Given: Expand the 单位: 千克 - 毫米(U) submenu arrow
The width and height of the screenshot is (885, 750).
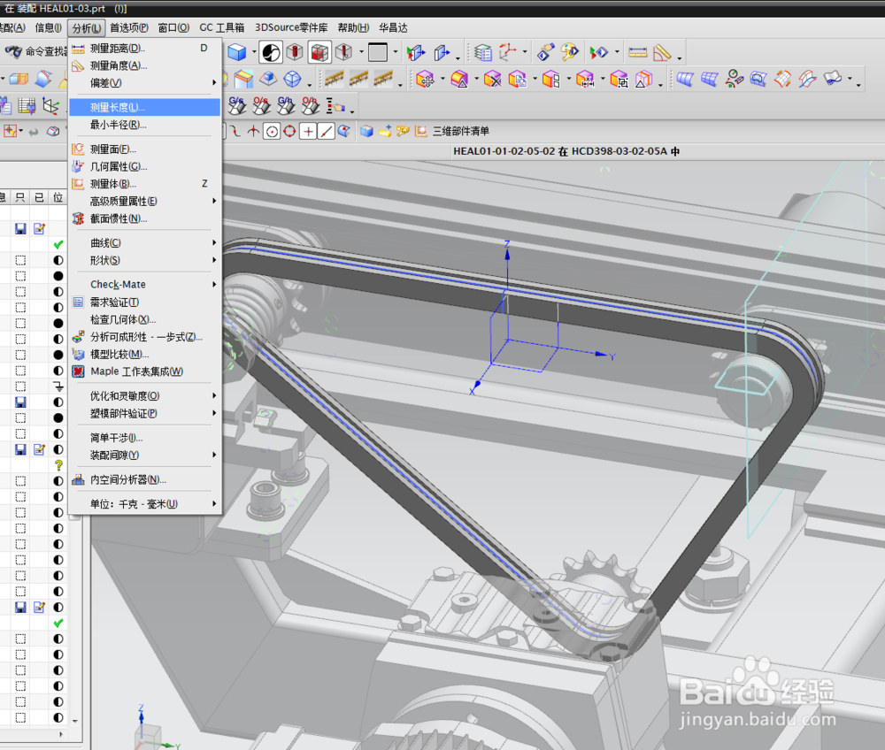Looking at the screenshot, I should point(214,503).
